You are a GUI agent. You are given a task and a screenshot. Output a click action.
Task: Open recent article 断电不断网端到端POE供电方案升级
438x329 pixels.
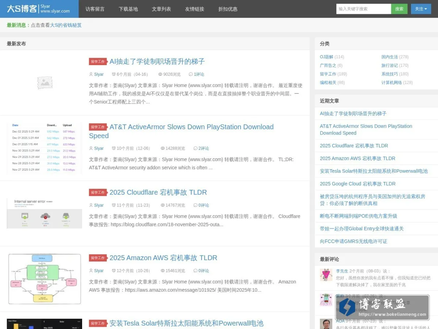tap(358, 216)
